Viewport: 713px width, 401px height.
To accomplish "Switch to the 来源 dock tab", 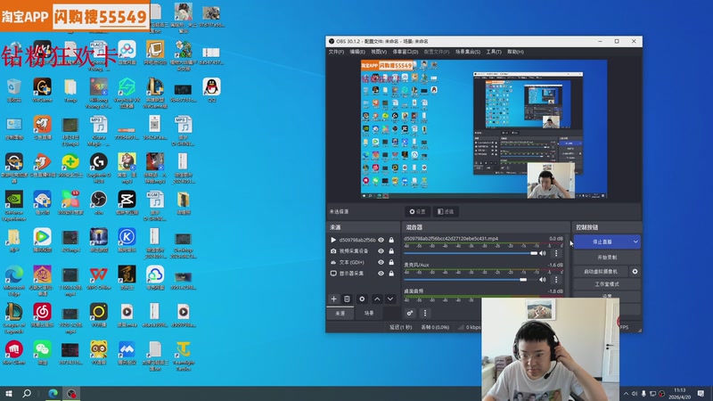I will [x=340, y=314].
